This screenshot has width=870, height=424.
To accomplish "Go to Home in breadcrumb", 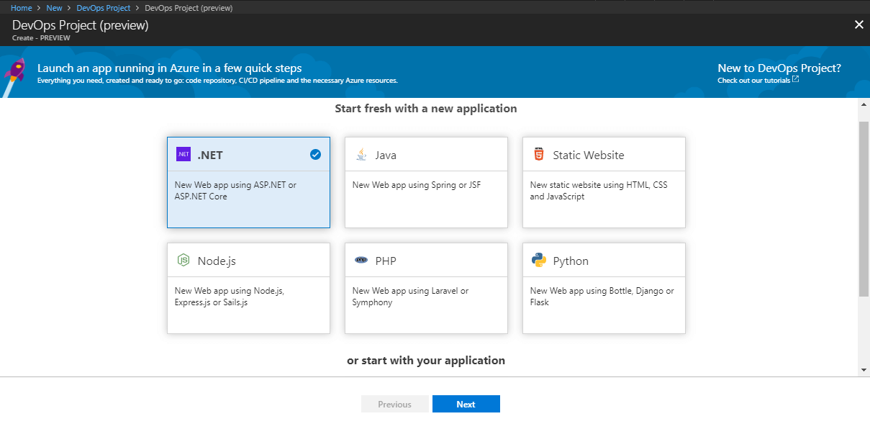I will (21, 8).
